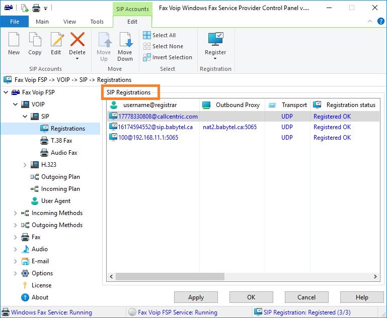The height and width of the screenshot is (318, 387).
Task: Collapse the SIP tree node
Action: tap(25, 116)
